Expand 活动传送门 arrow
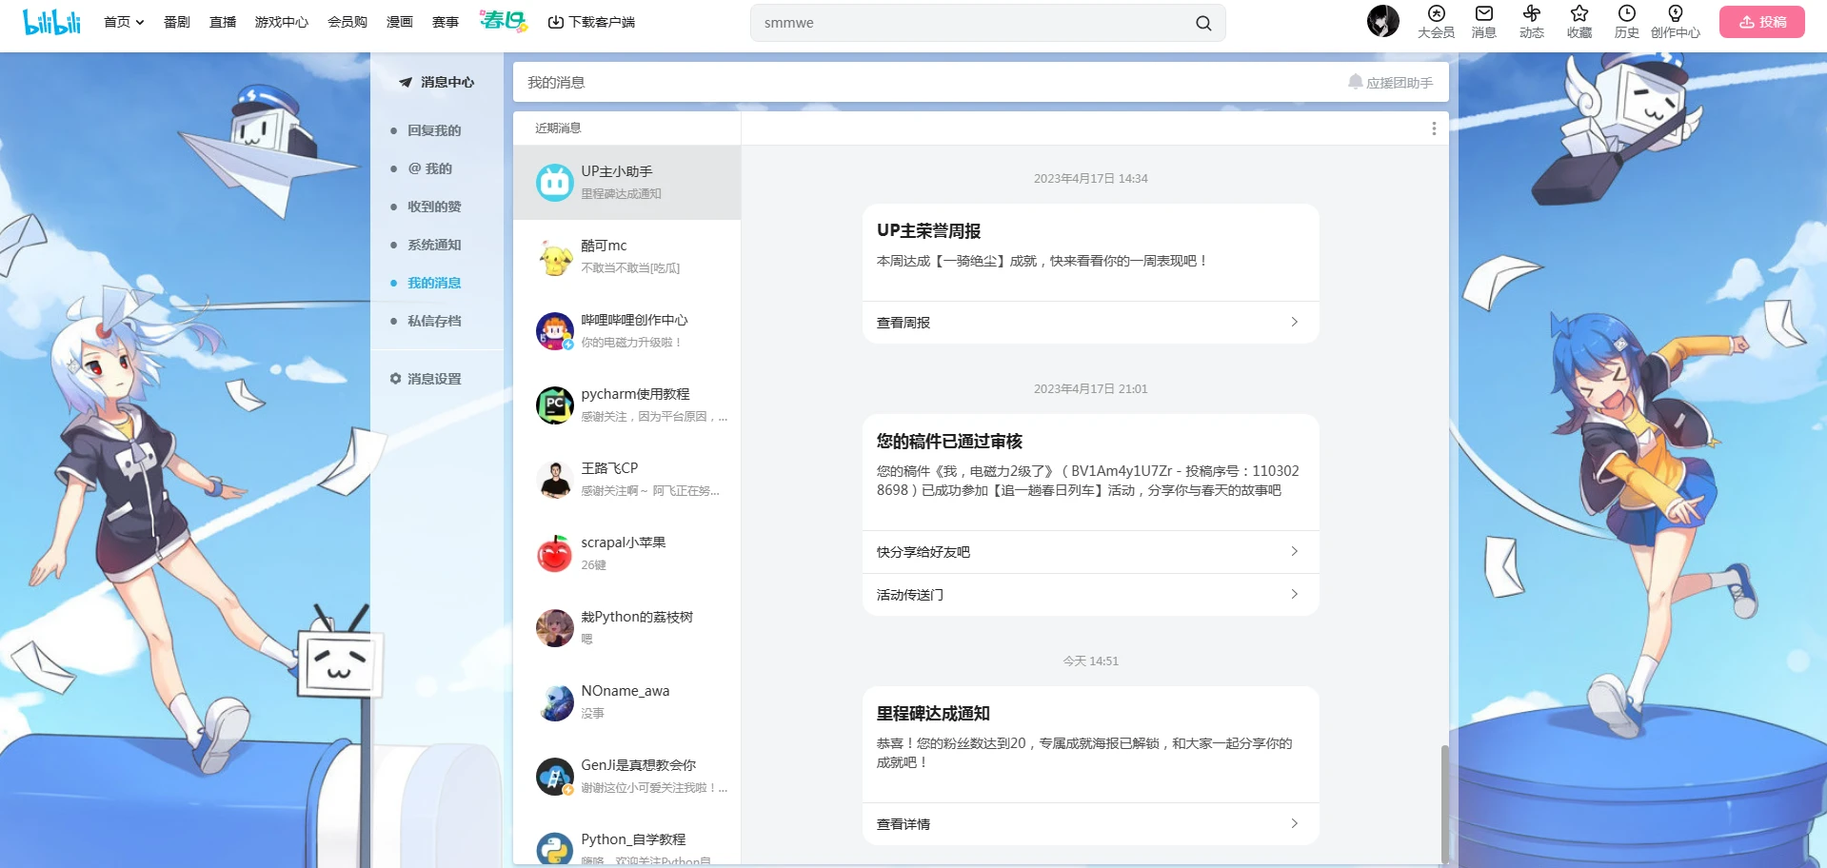 pos(1294,594)
